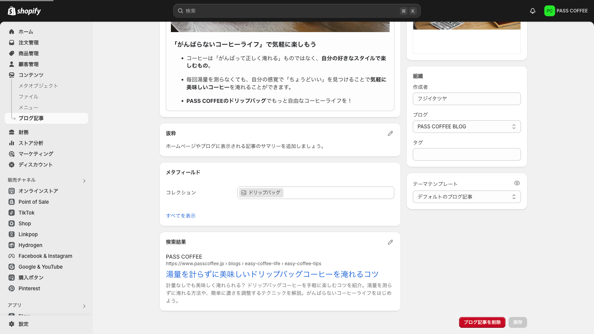Click the Hydrogen channel icon
594x334 pixels.
12,245
